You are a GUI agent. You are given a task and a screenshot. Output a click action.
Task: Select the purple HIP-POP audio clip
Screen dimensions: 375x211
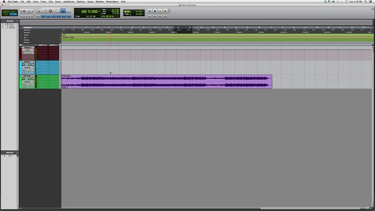tap(166, 81)
